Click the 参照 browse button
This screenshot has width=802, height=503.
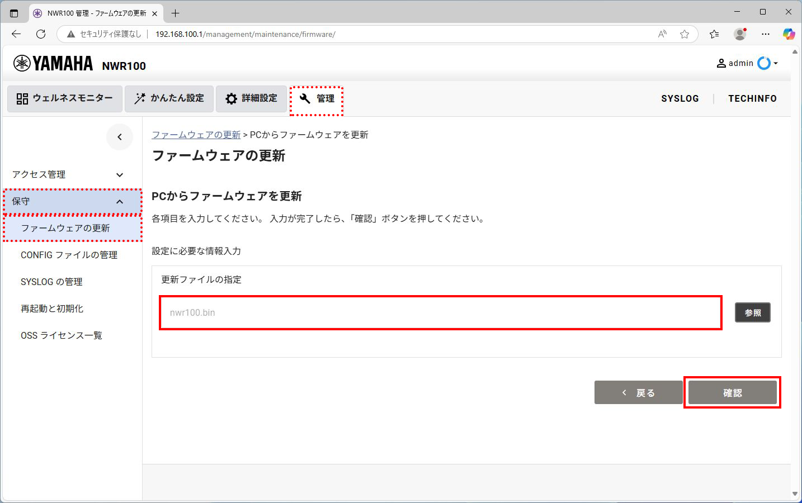pyautogui.click(x=752, y=312)
